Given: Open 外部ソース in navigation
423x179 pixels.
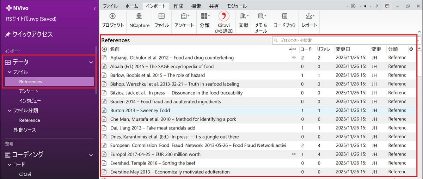Looking at the screenshot, I should (25, 130).
